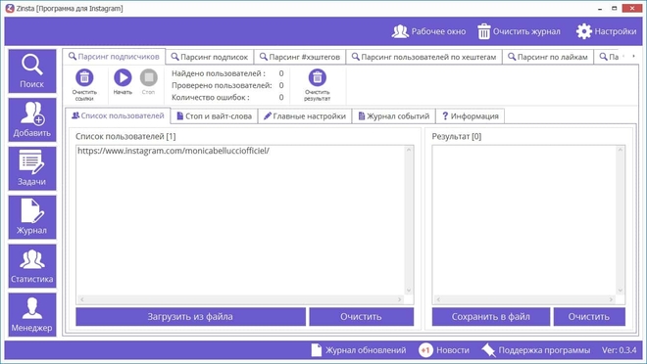
Task: Click the Ver: 0.3.4 version label
Action: (619, 350)
